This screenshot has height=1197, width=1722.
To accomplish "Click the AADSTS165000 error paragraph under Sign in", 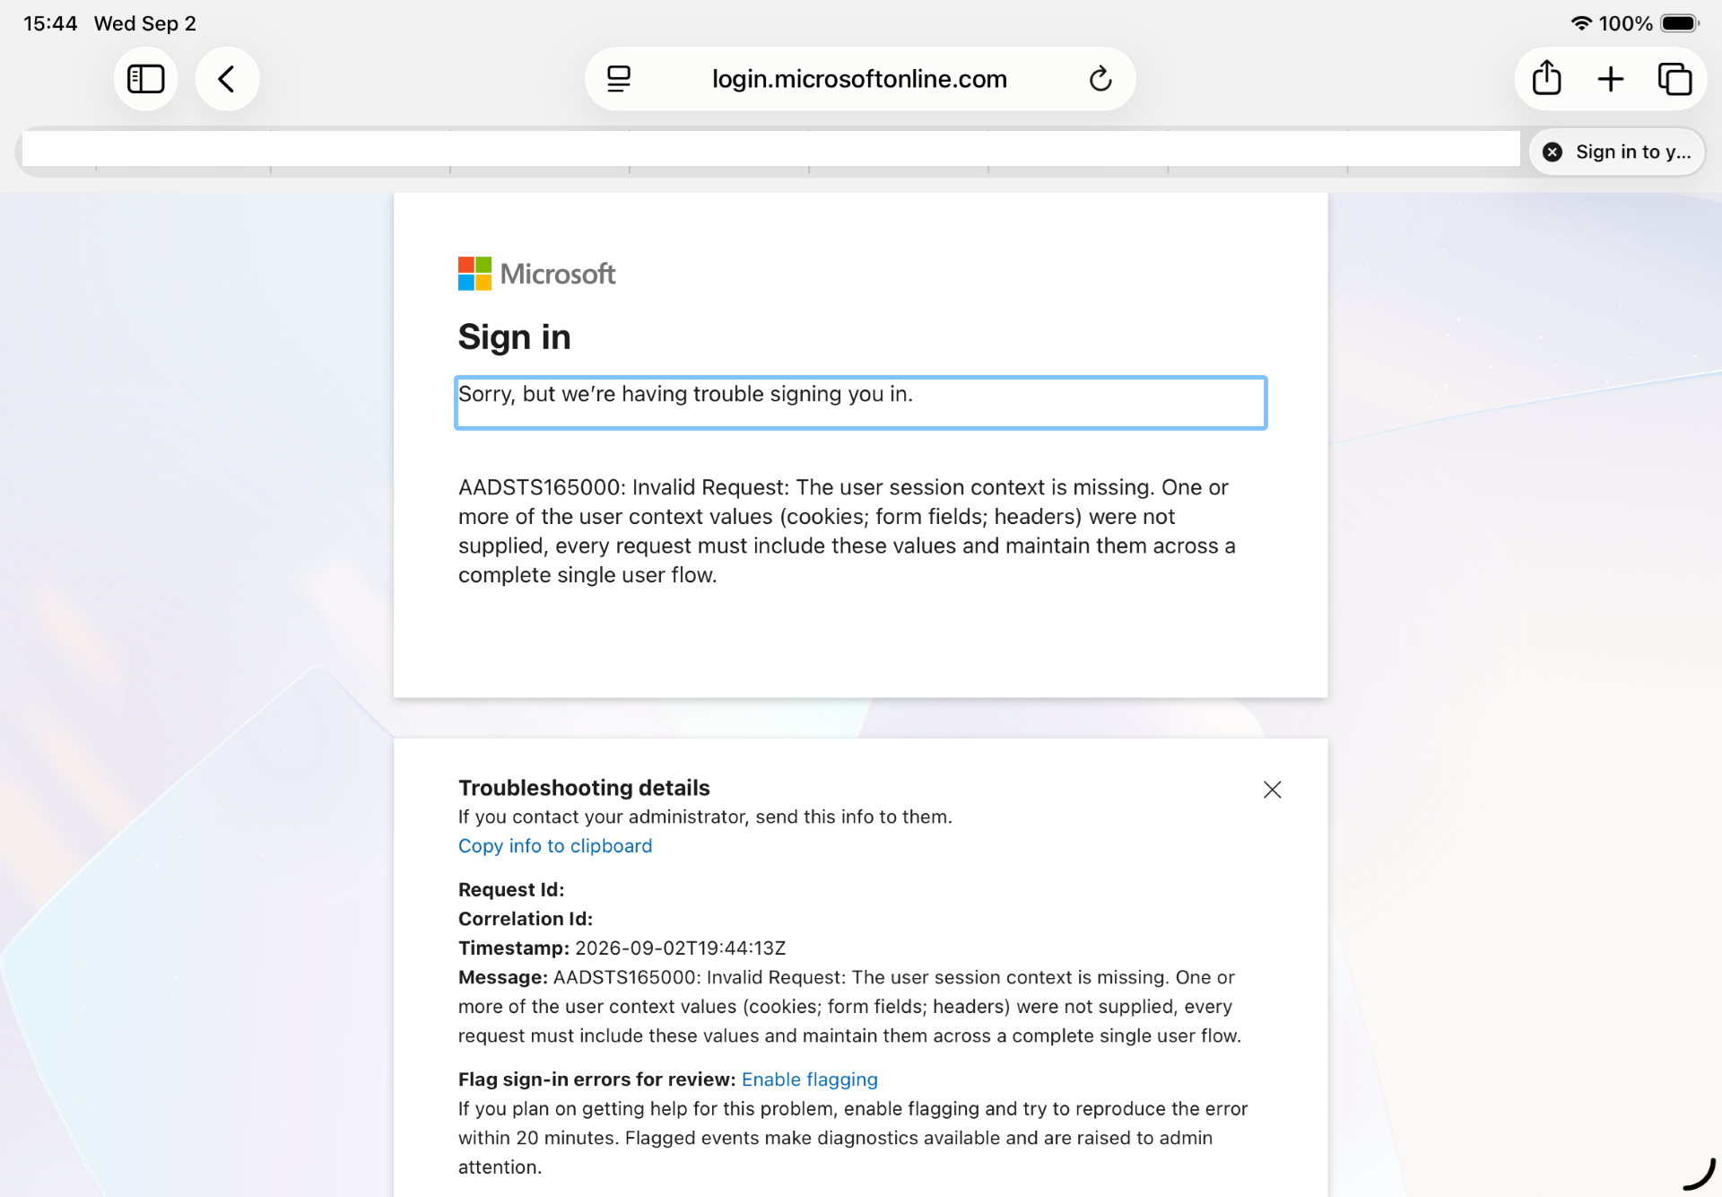I will tap(848, 531).
